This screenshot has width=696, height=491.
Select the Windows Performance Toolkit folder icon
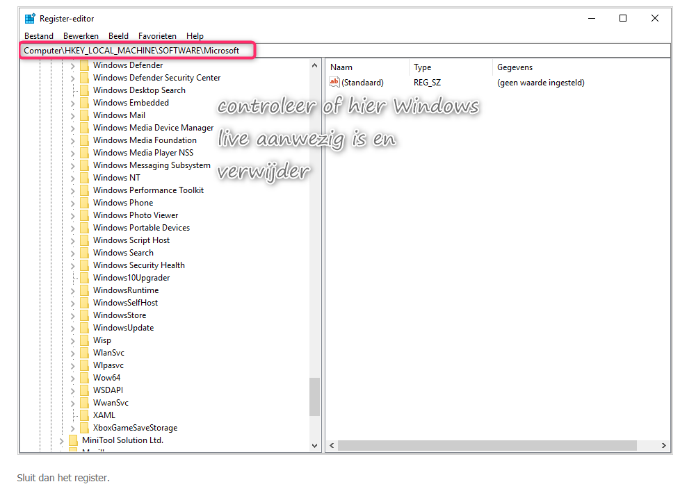(x=84, y=190)
